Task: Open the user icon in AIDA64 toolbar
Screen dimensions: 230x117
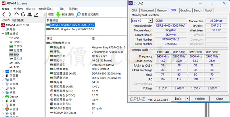Action: point(30,14)
